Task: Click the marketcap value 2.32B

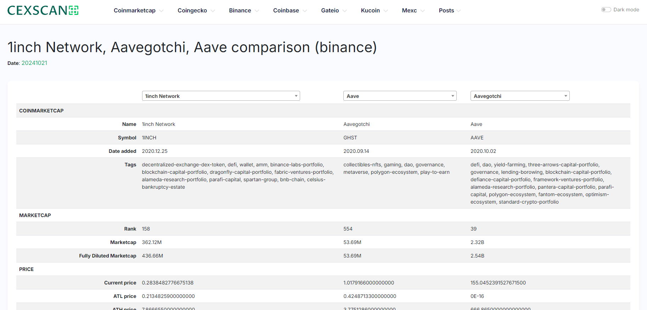Action: tap(477, 242)
